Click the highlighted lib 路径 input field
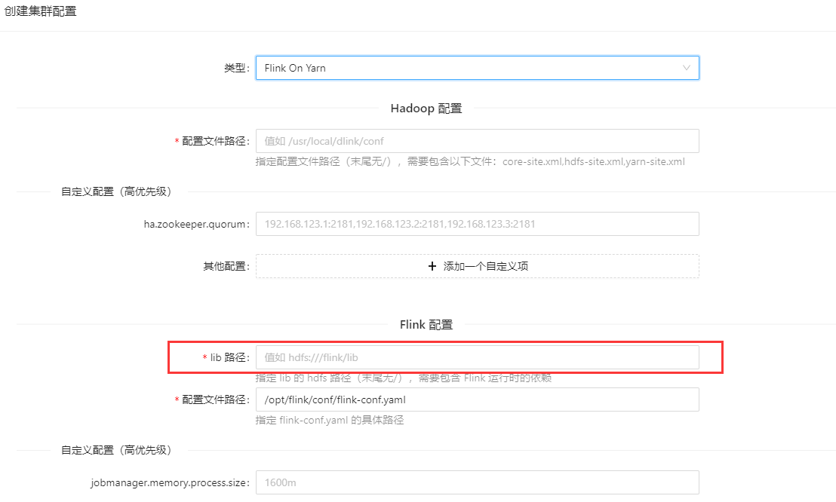This screenshot has height=502, width=836. pyautogui.click(x=477, y=357)
